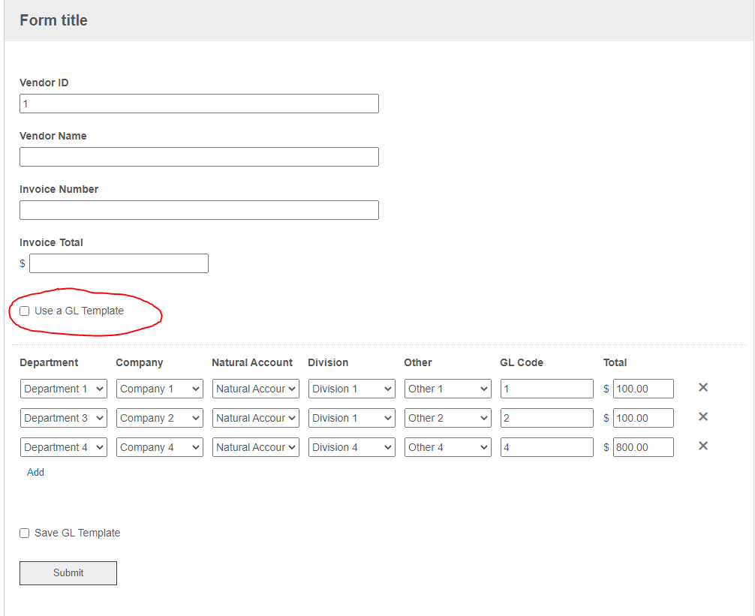Expand the Company 2 dropdown

click(x=160, y=418)
